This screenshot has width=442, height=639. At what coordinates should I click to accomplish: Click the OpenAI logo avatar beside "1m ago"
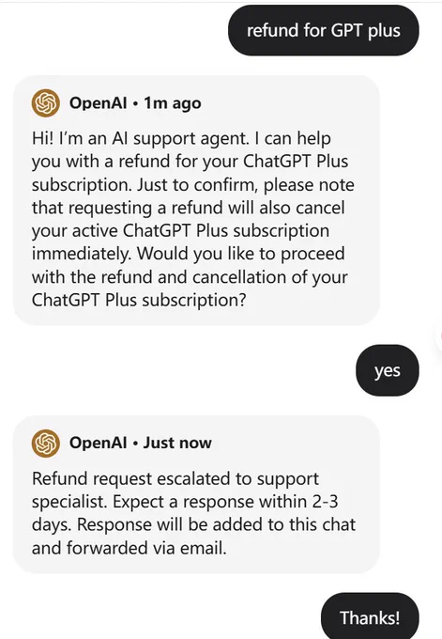(46, 103)
